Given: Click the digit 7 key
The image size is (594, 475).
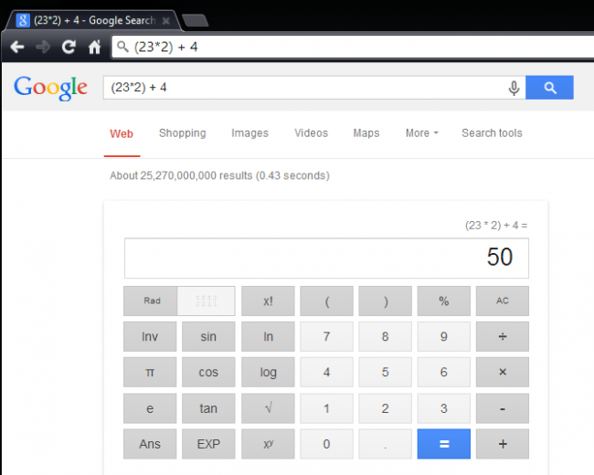Looking at the screenshot, I should 326,336.
